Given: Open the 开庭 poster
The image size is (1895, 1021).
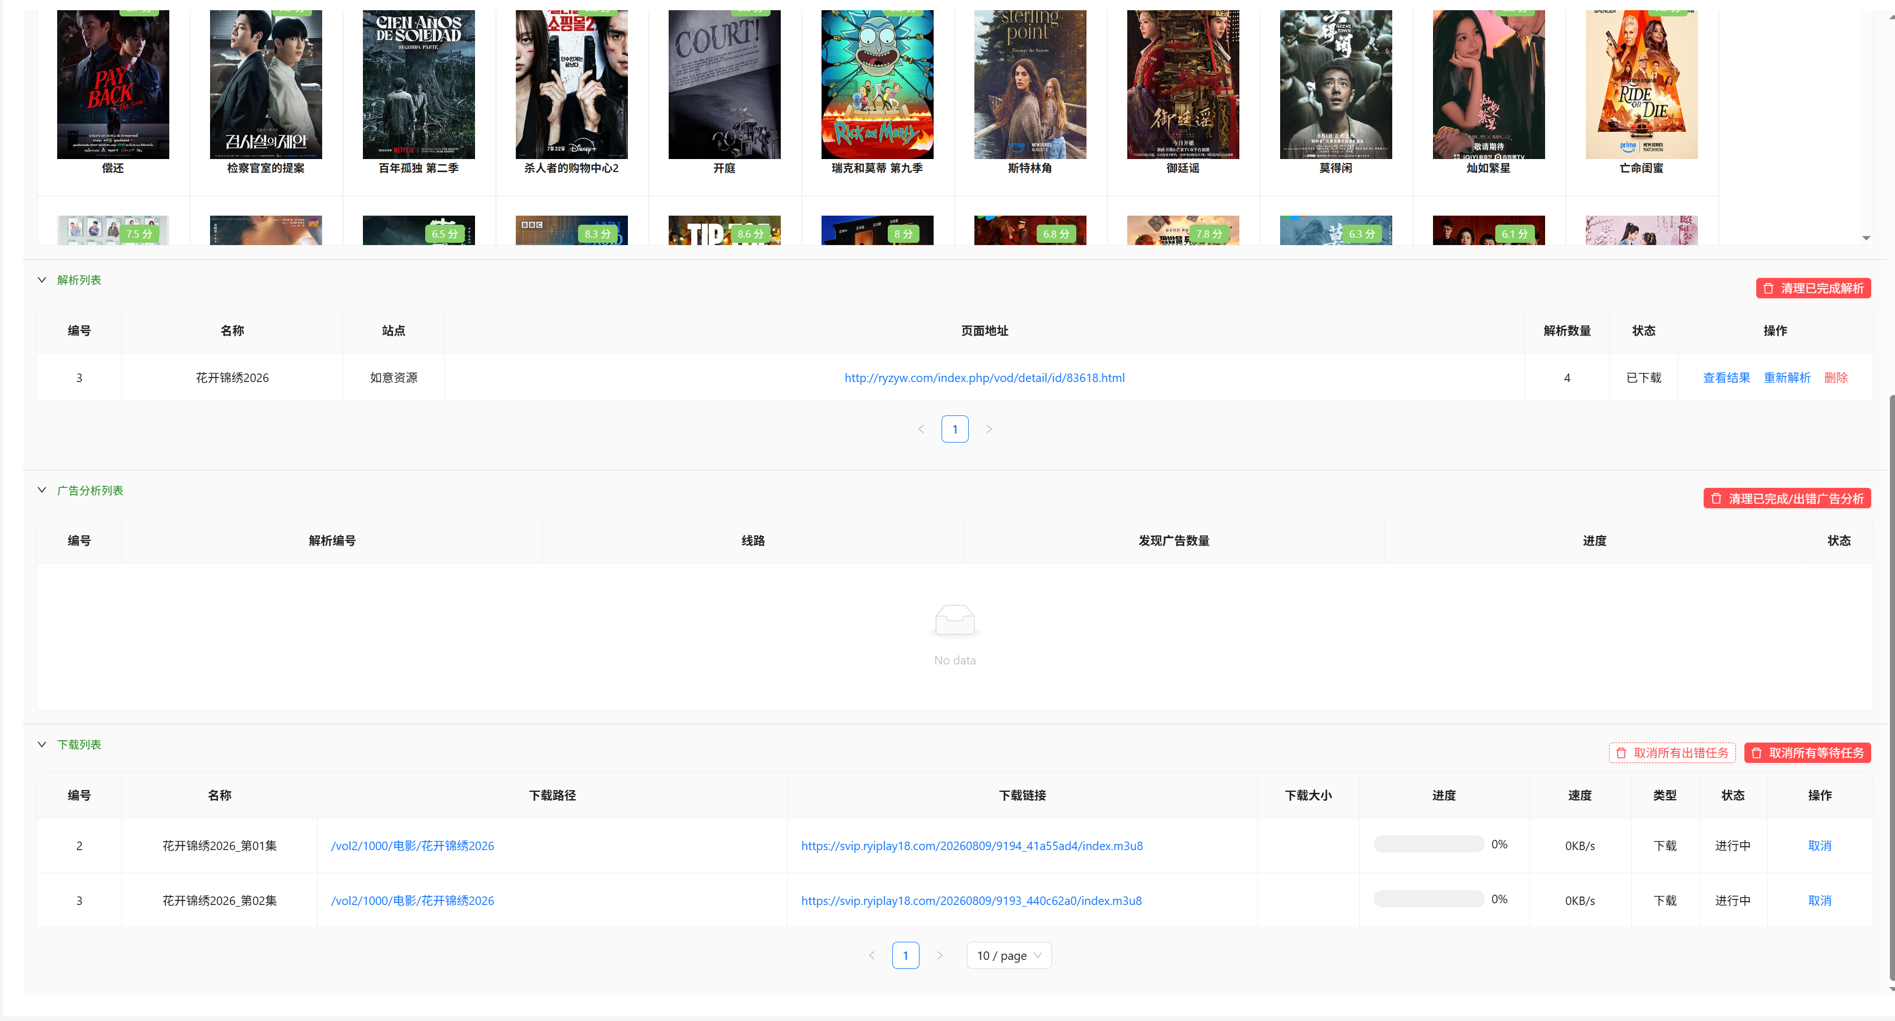Looking at the screenshot, I should coord(725,84).
